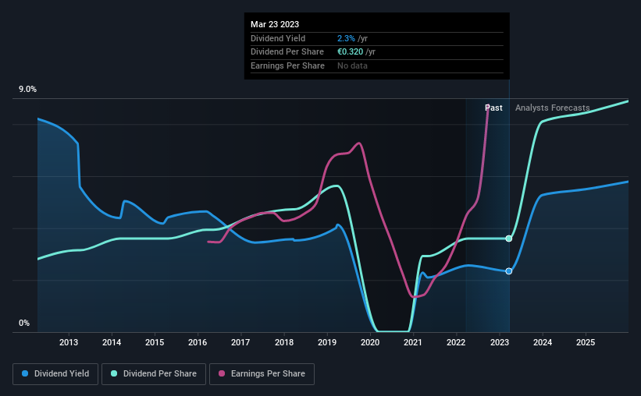The width and height of the screenshot is (641, 396).
Task: Click the 2018 x-axis label
Action: (x=284, y=342)
